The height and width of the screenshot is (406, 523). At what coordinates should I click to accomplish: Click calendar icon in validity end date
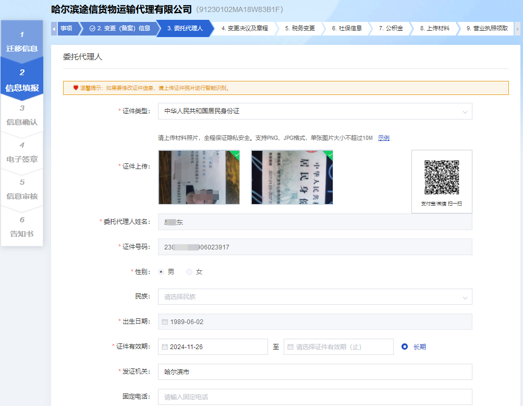[290, 347]
